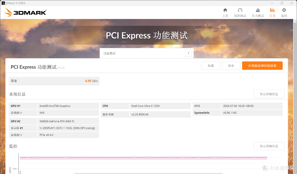Open the Results (结果) tab
This screenshot has width=297, height=174.
272,13
